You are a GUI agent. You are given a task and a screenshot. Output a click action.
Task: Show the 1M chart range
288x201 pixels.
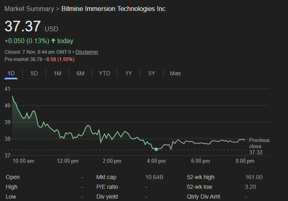click(57, 73)
